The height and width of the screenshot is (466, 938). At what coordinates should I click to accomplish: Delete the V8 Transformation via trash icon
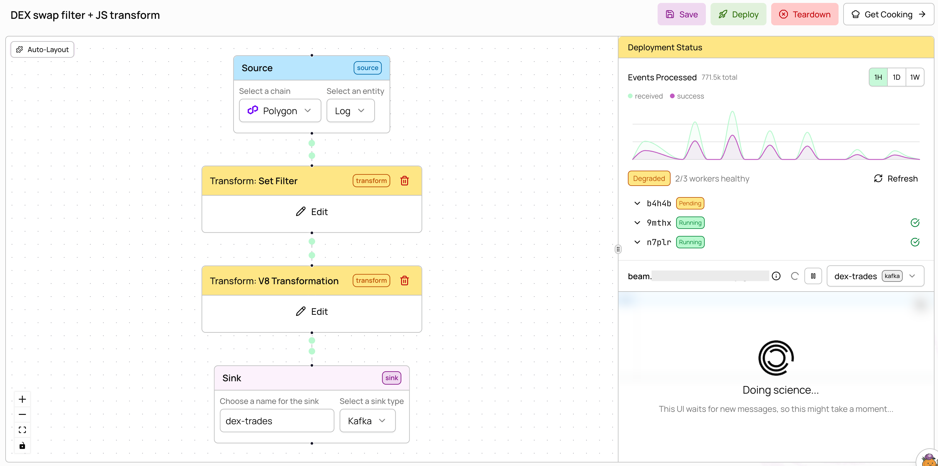tap(405, 280)
